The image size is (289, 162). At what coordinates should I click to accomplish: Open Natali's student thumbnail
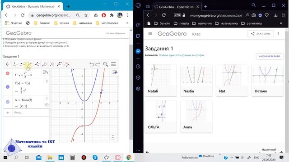(161, 80)
